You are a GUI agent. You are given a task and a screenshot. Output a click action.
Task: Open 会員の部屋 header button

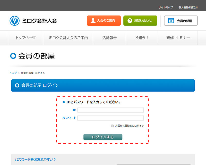[x=181, y=21]
